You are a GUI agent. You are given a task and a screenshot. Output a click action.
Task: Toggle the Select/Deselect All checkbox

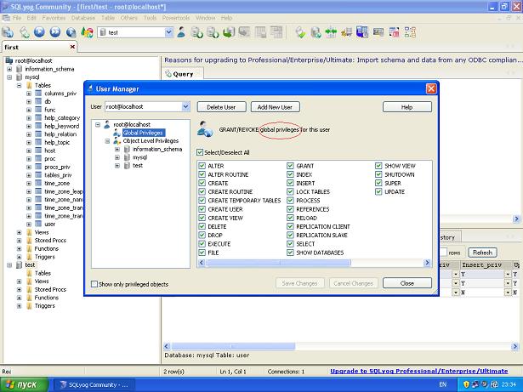point(200,152)
